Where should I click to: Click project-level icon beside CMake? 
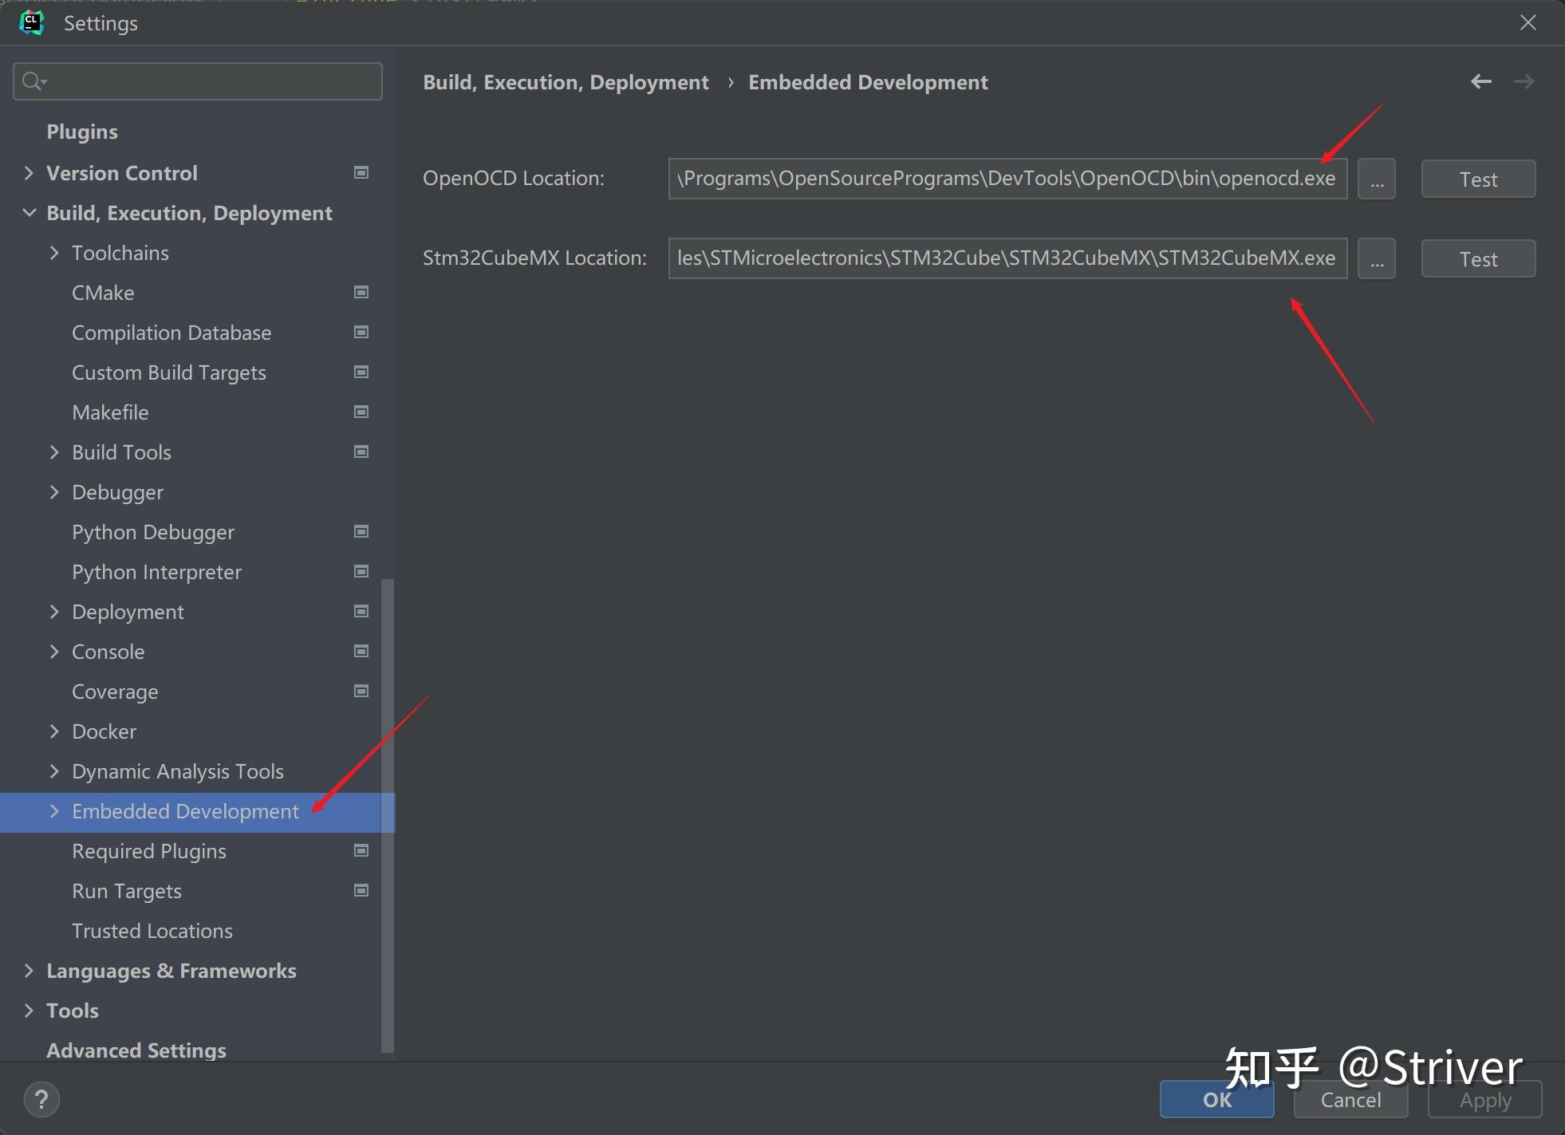pyautogui.click(x=361, y=292)
